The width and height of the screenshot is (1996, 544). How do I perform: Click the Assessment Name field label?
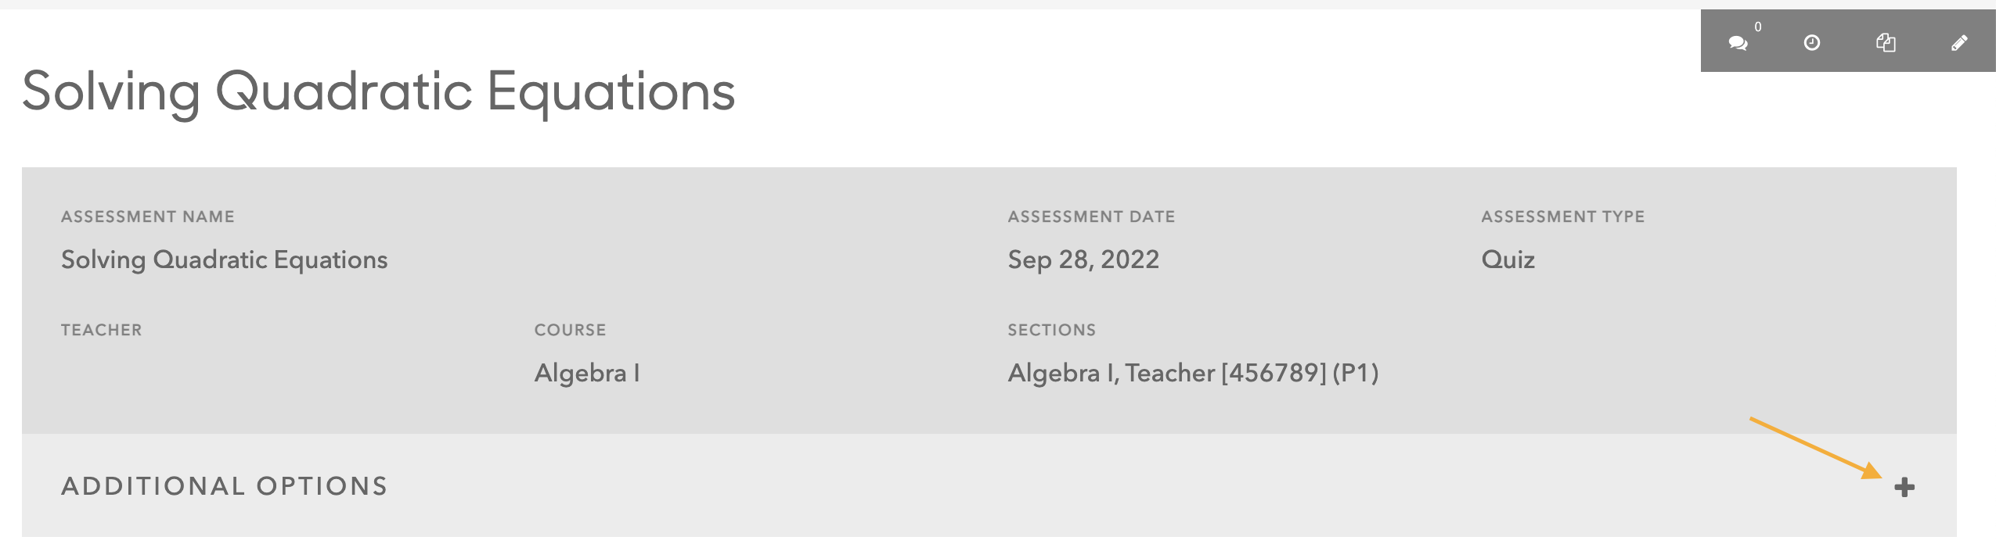[x=148, y=217]
